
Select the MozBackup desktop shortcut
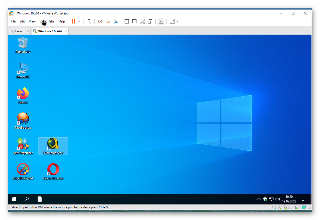pyautogui.click(x=23, y=121)
